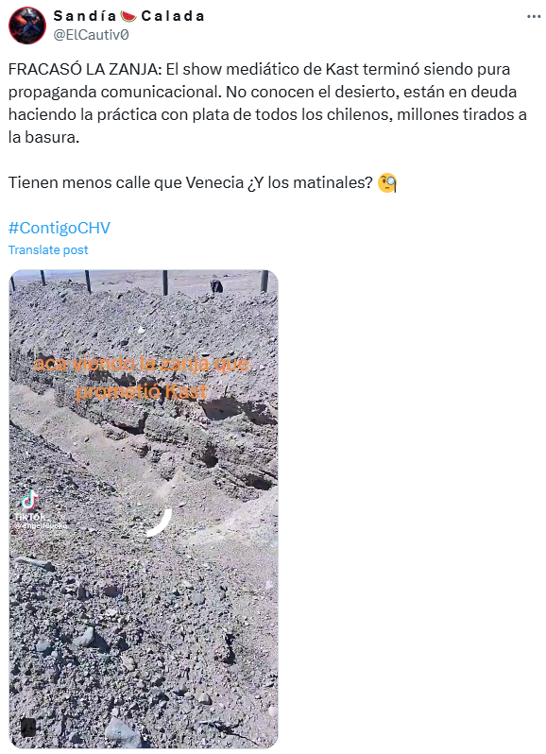
Task: Click the TikTok wordmark text in video
Action: (30, 517)
